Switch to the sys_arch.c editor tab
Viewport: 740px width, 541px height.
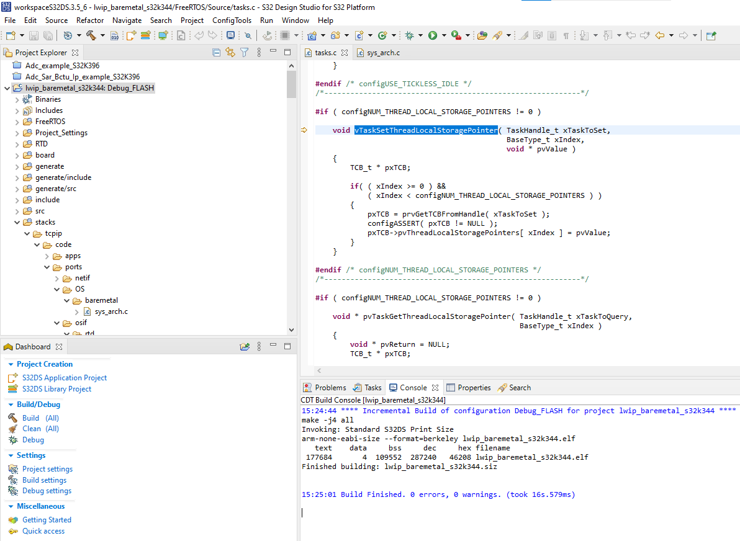click(382, 53)
